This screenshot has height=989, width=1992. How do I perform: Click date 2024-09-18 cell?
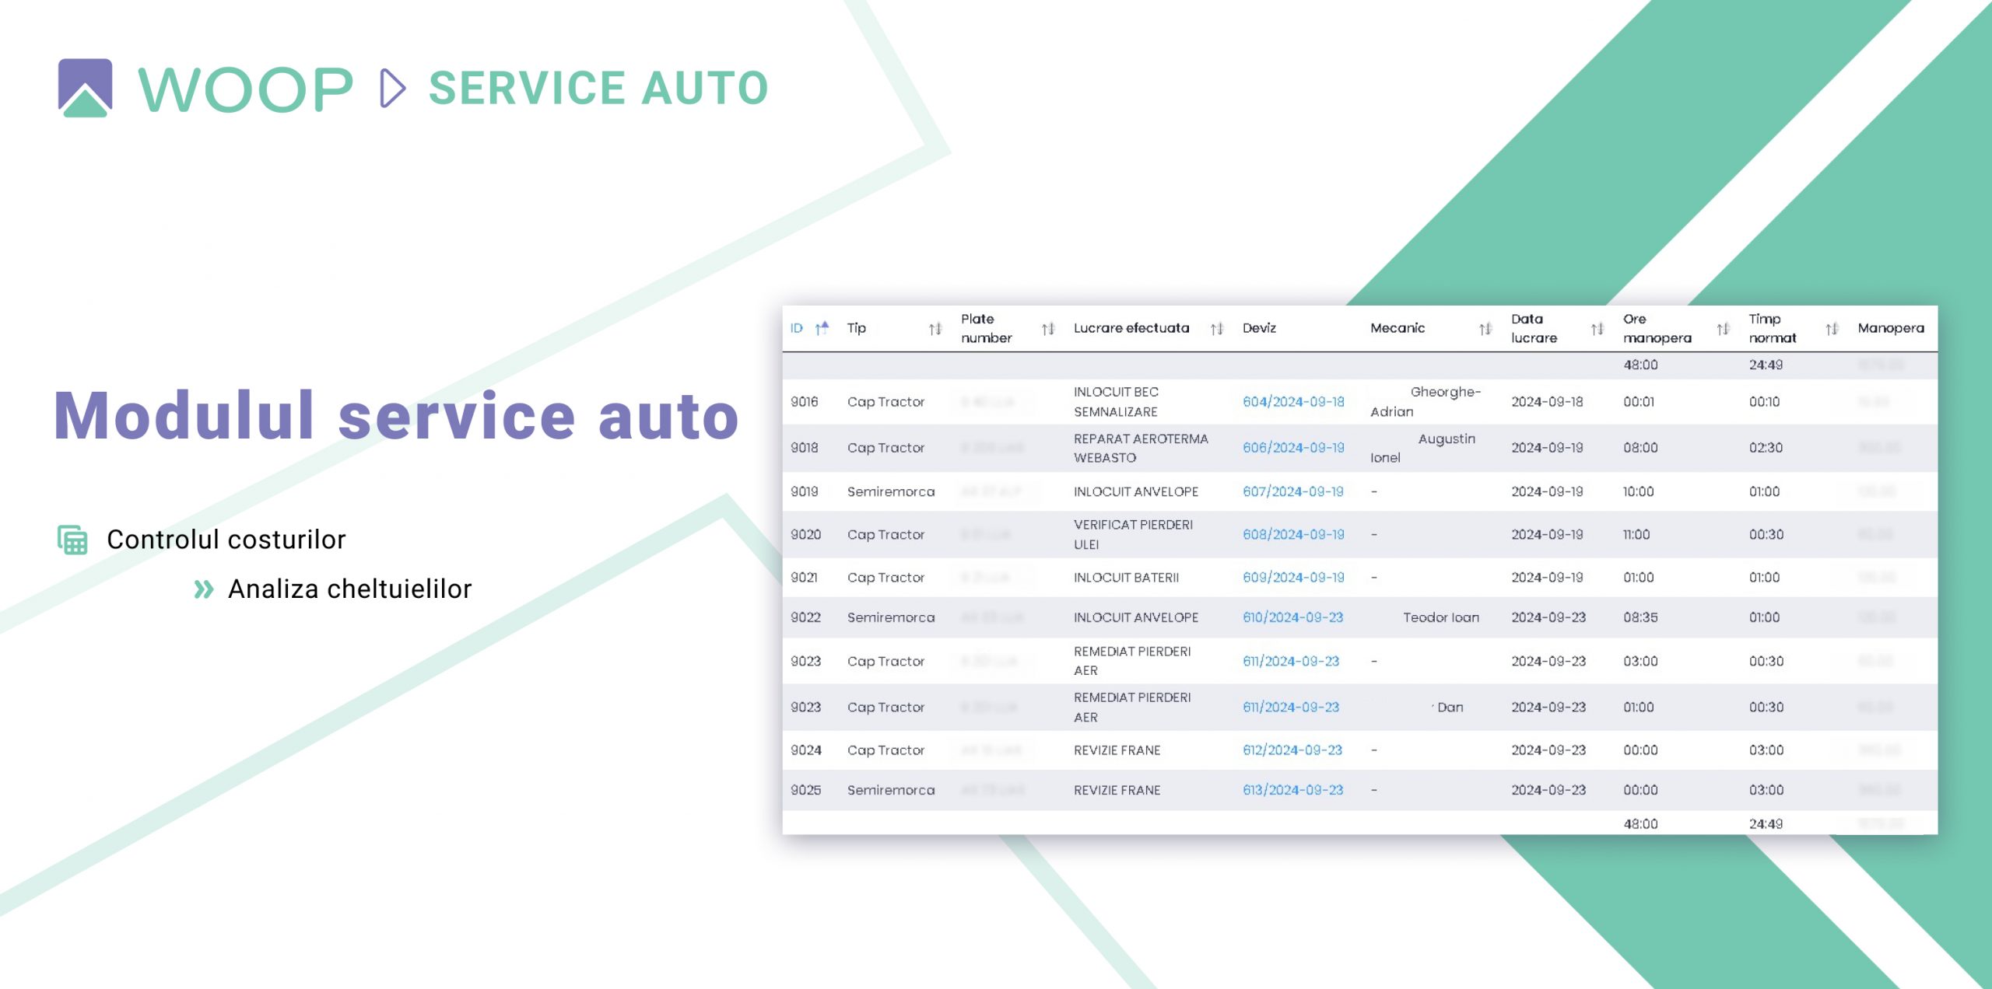tap(1547, 402)
